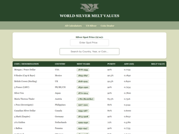Open the All Calculators nav link
Viewport: 179px width, 134px height.
coord(73,26)
